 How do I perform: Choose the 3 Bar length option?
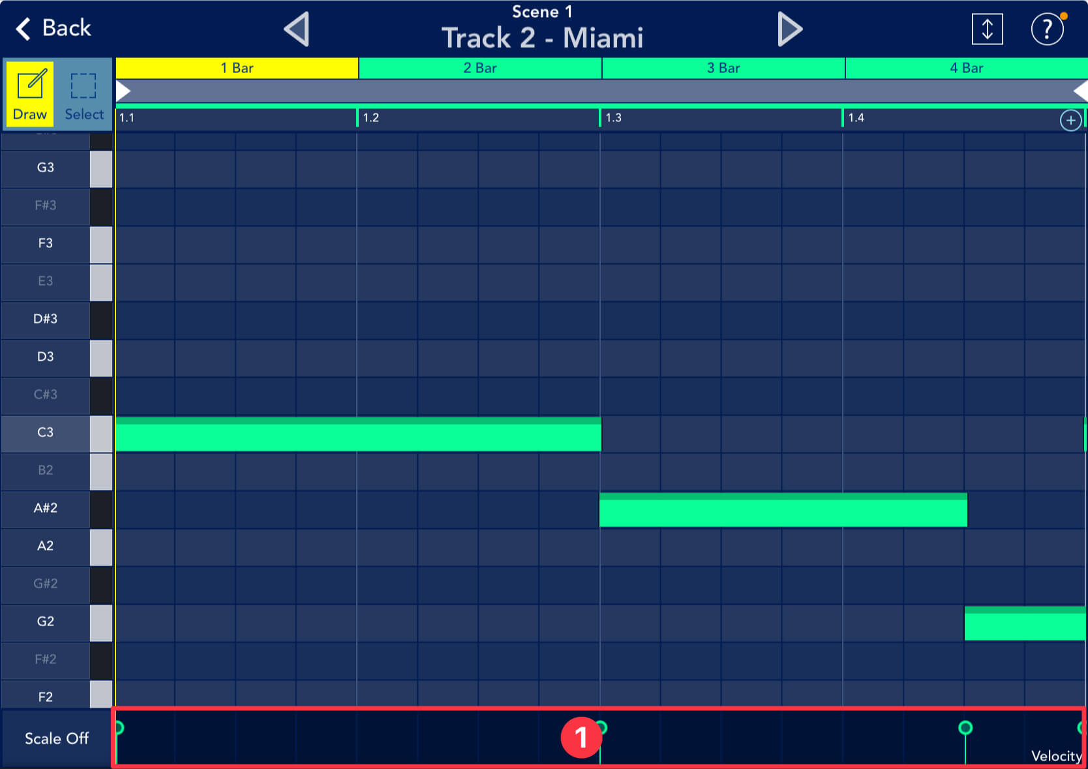coord(723,68)
